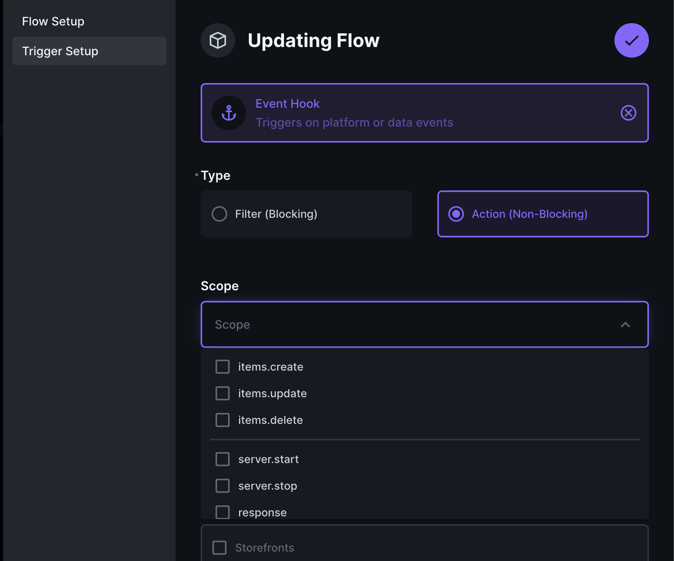Click 'Triggers on platform or data events' text
674x561 pixels.
pos(354,122)
